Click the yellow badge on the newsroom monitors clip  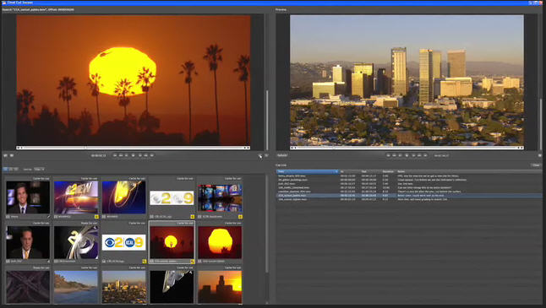240,217
